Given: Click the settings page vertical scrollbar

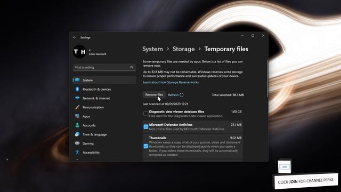Looking at the screenshot, I should click(x=267, y=78).
